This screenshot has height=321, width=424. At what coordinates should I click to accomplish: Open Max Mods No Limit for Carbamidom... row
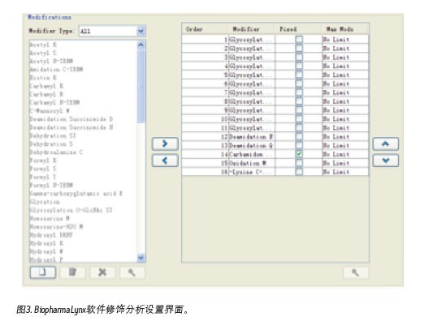tap(345, 154)
